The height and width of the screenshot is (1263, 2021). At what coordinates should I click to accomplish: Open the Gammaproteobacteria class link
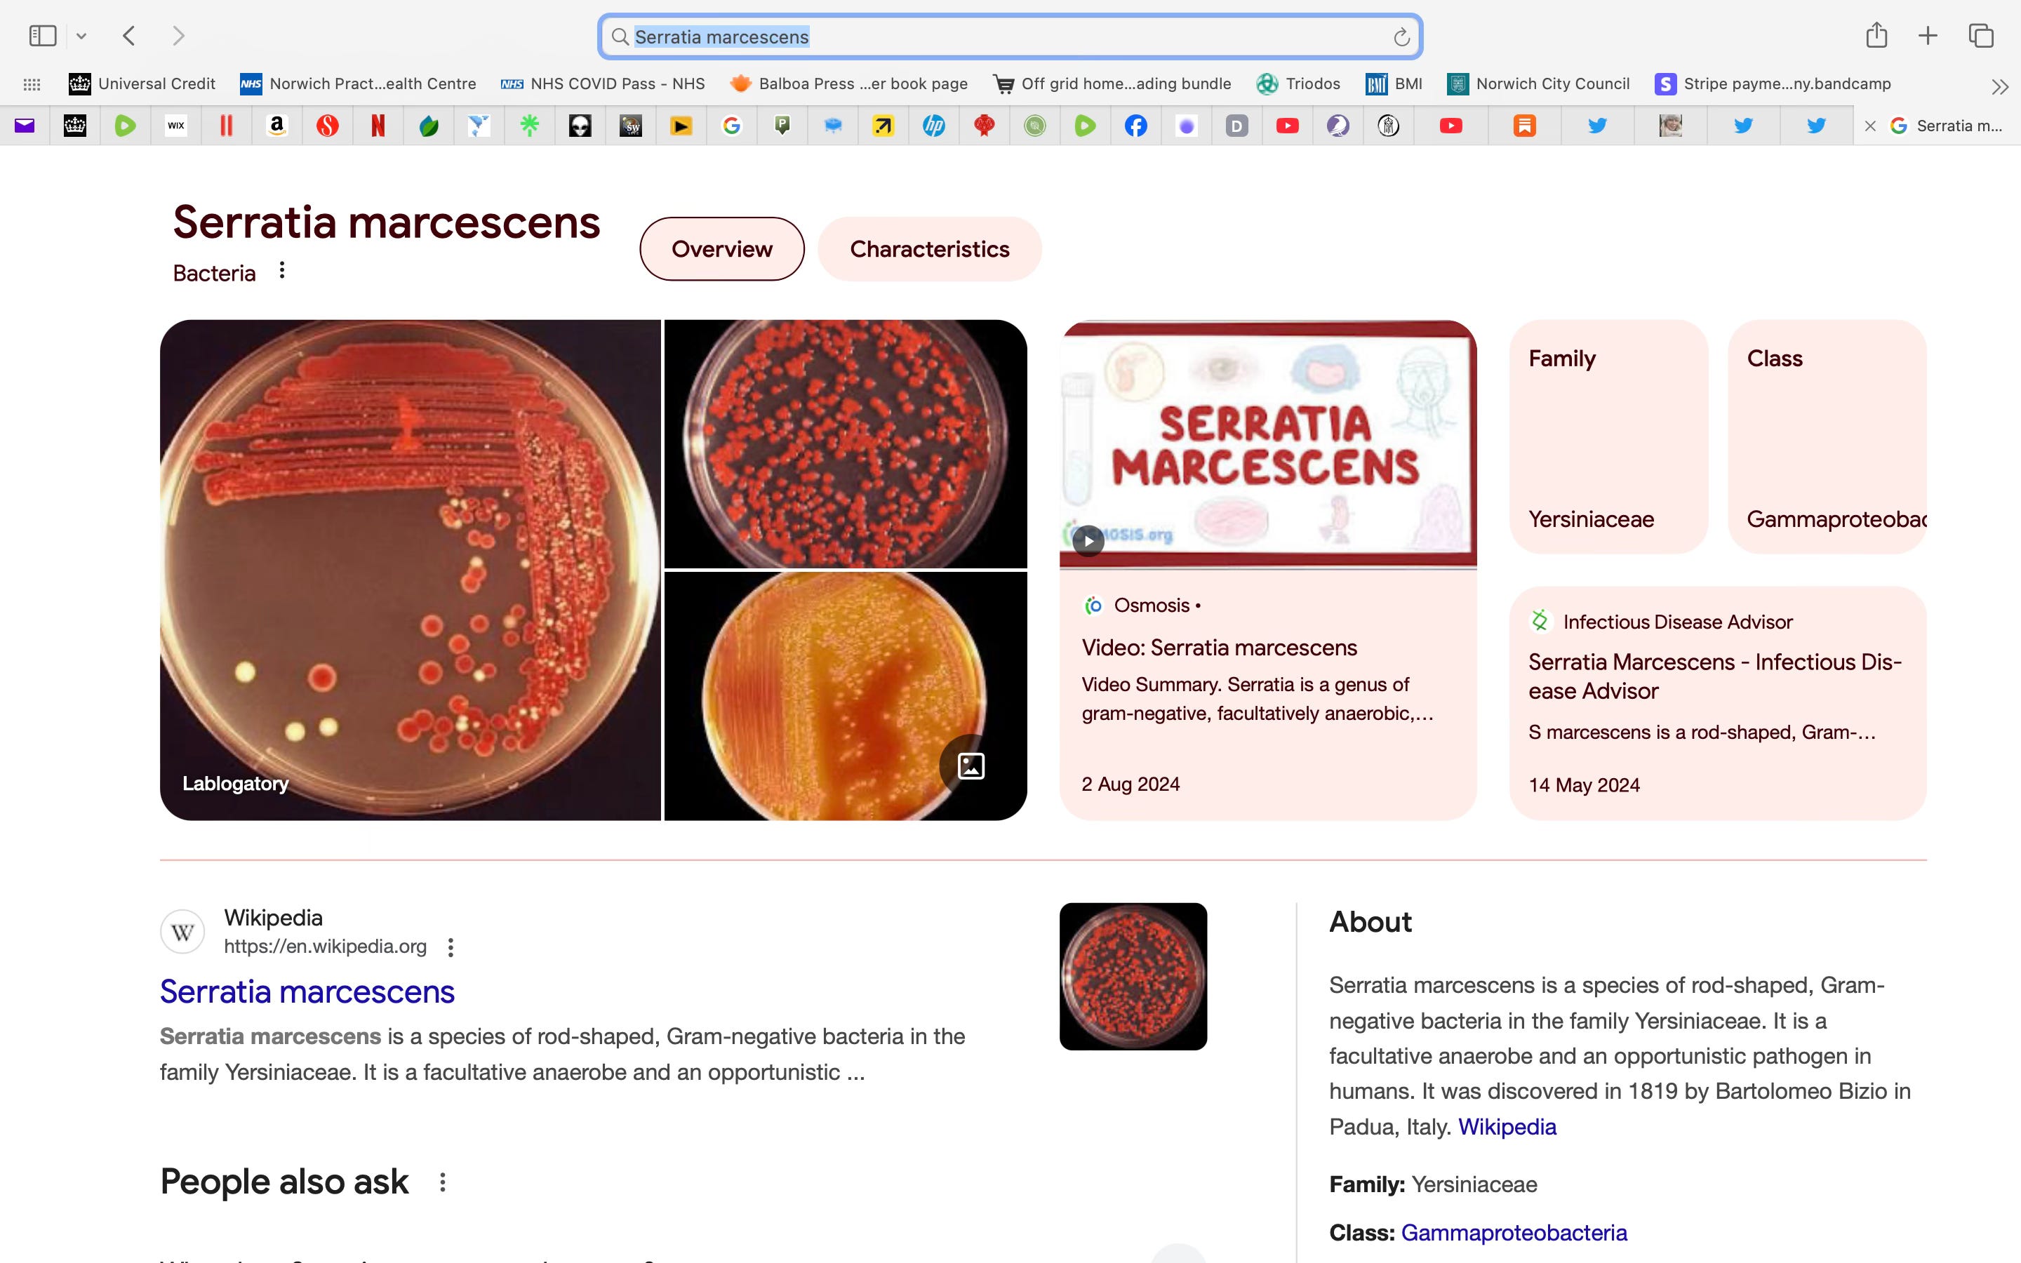[x=1514, y=1233]
